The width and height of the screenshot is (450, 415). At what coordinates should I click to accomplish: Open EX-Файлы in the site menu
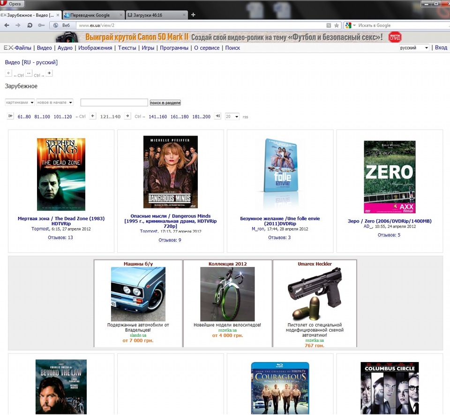[17, 48]
